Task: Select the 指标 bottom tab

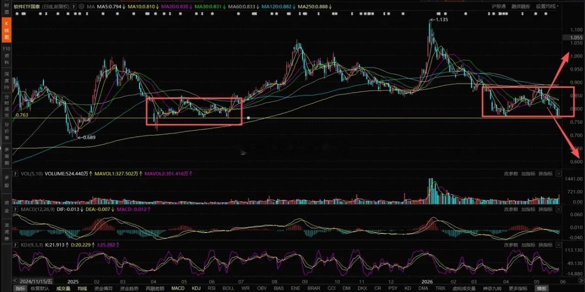Action: [20, 288]
